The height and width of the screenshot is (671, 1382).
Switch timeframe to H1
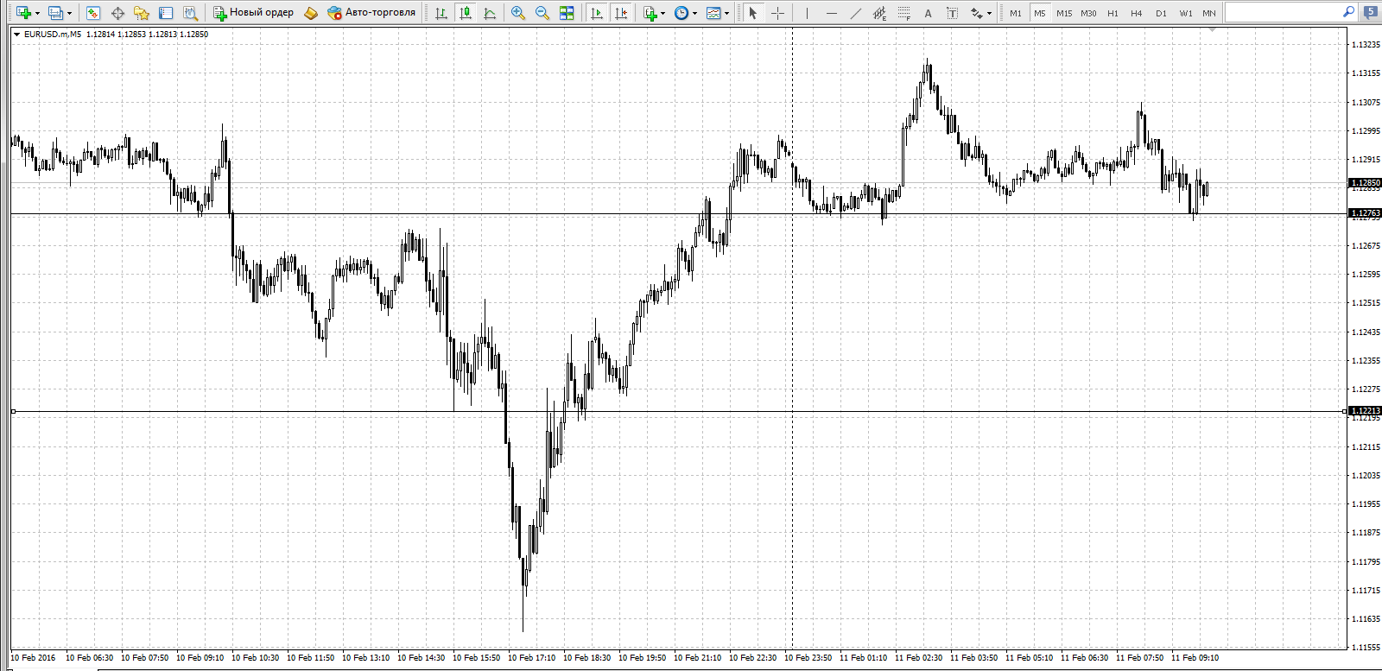1113,13
